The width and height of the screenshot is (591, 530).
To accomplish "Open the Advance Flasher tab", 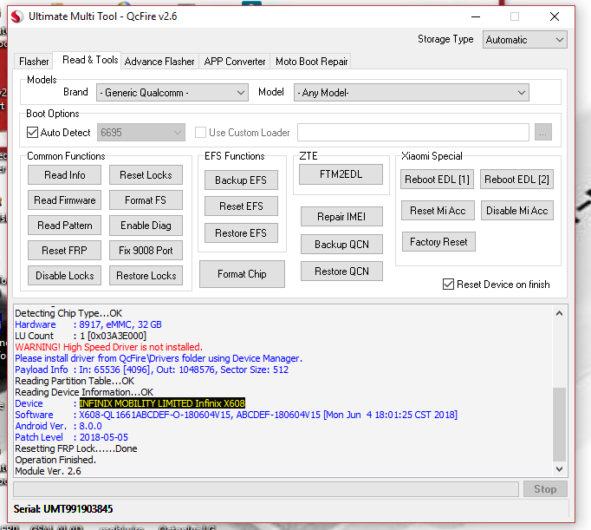I will pyautogui.click(x=159, y=61).
